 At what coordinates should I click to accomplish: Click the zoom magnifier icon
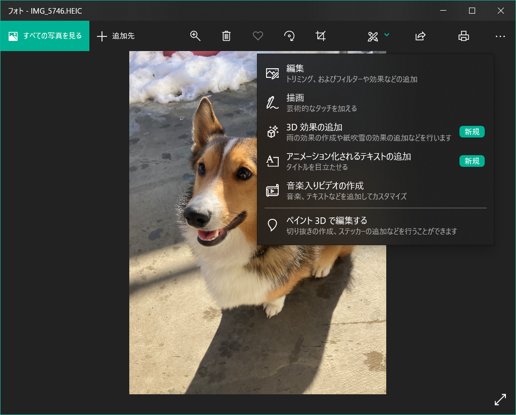[195, 36]
